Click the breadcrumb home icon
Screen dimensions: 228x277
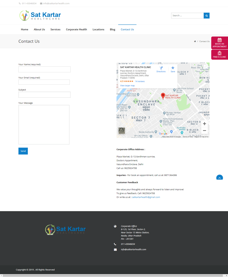pos(195,41)
